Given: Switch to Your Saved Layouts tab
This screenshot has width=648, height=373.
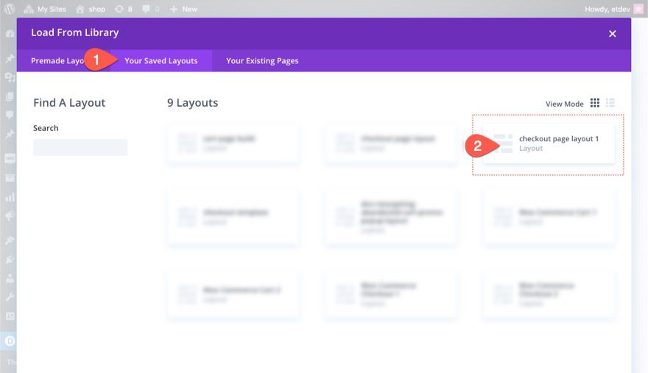Looking at the screenshot, I should [x=161, y=61].
